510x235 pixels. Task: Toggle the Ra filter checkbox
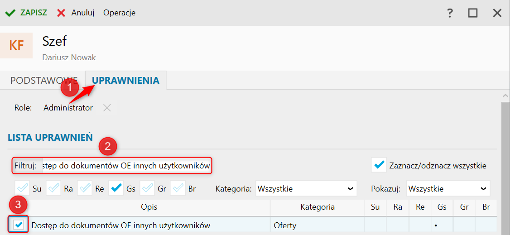tap(53, 188)
